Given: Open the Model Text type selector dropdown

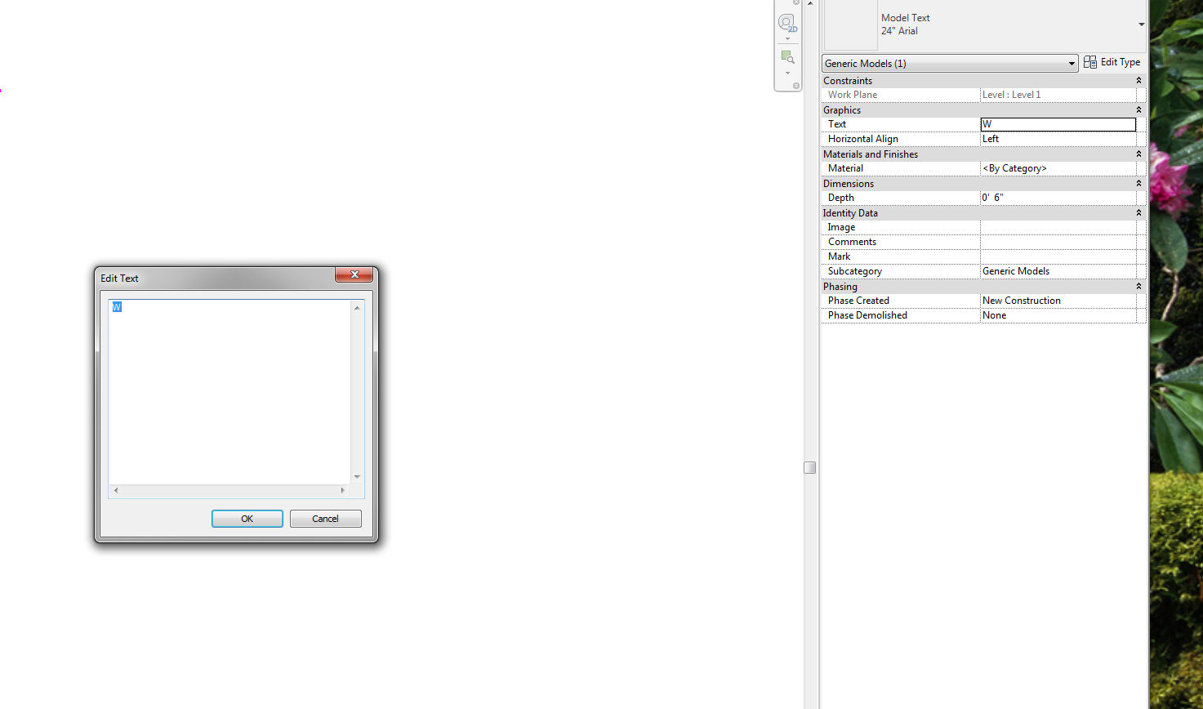Looking at the screenshot, I should click(1140, 24).
